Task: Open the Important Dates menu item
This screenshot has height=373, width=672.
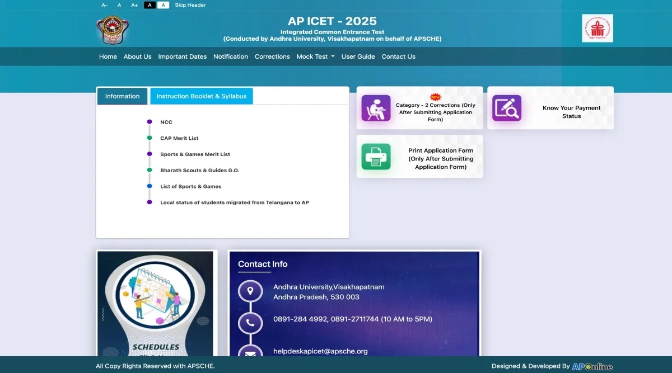Action: click(182, 56)
